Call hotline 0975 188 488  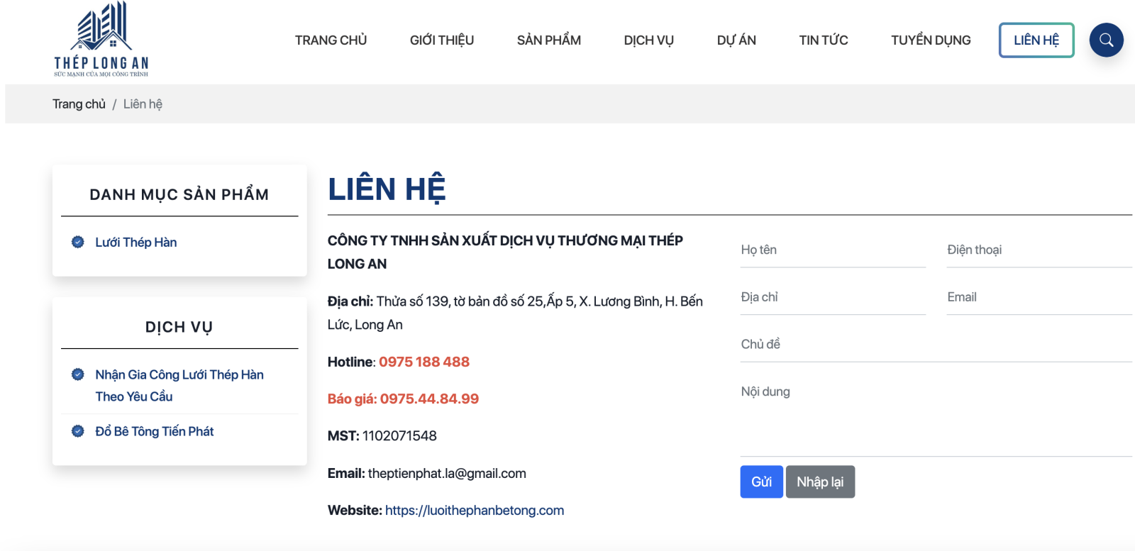[424, 362]
